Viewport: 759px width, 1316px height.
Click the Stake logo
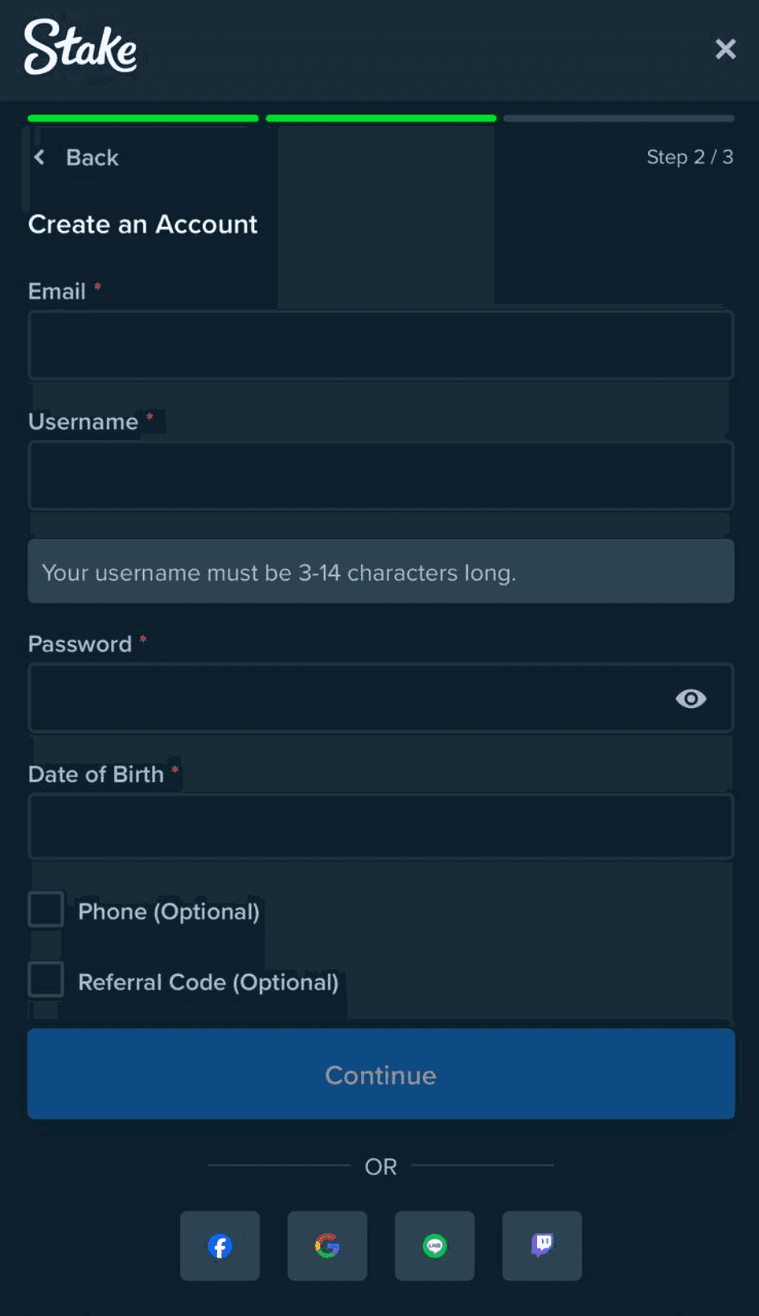click(80, 47)
